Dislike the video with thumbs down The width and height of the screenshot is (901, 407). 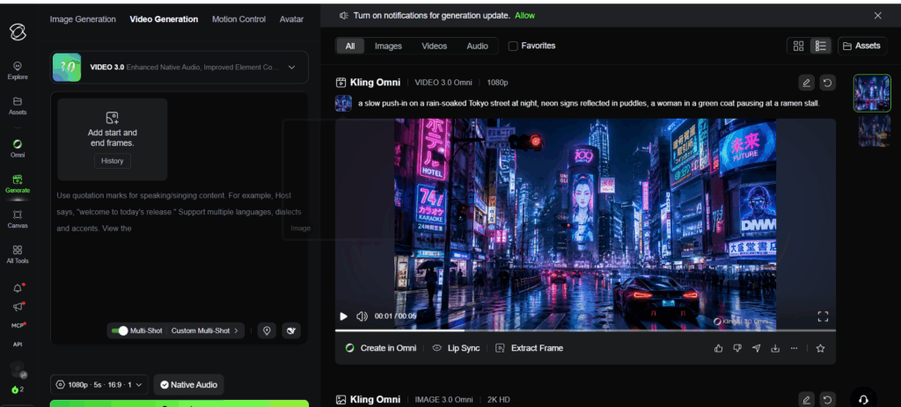click(x=737, y=348)
